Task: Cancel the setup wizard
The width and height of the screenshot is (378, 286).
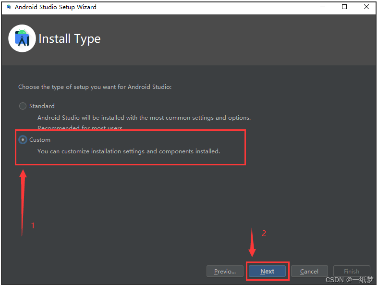Action: (x=309, y=271)
